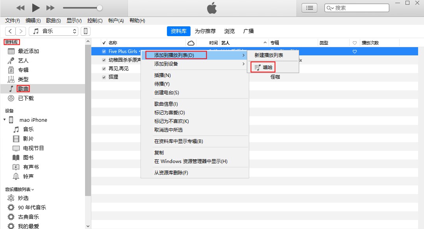The image size is (424, 229).
Task: Open the 文件(F) menu
Action: coord(13,21)
